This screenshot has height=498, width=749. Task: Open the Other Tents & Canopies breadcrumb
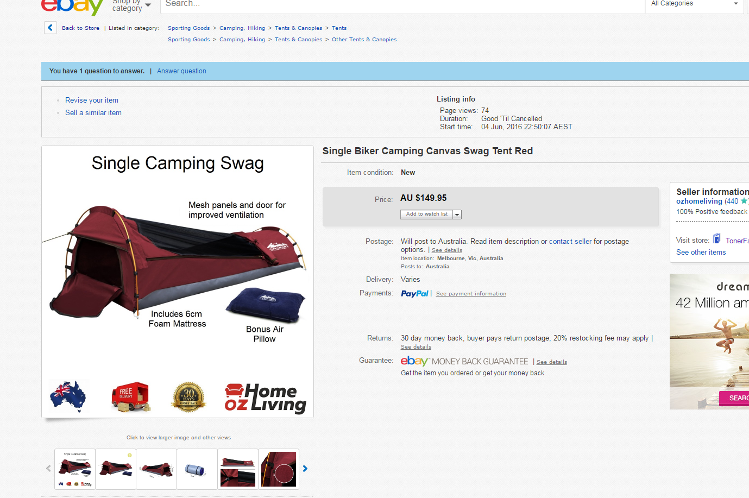pos(364,40)
